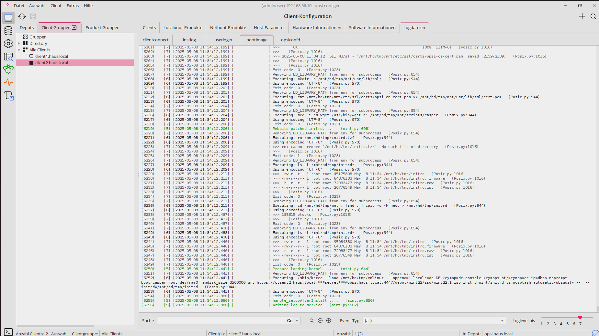Click the magnifier search icon beside Suche
Viewport: 599px width, 336px height.
click(x=311, y=320)
